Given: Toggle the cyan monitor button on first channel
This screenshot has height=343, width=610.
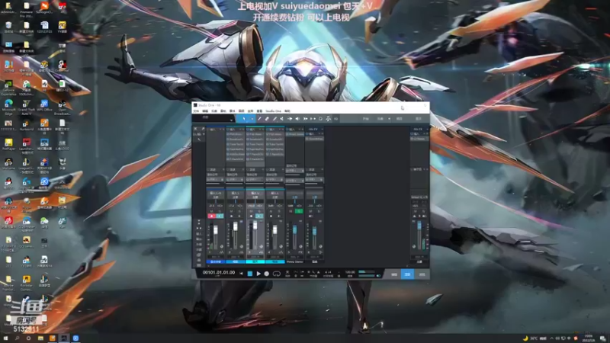Looking at the screenshot, I should [x=220, y=216].
